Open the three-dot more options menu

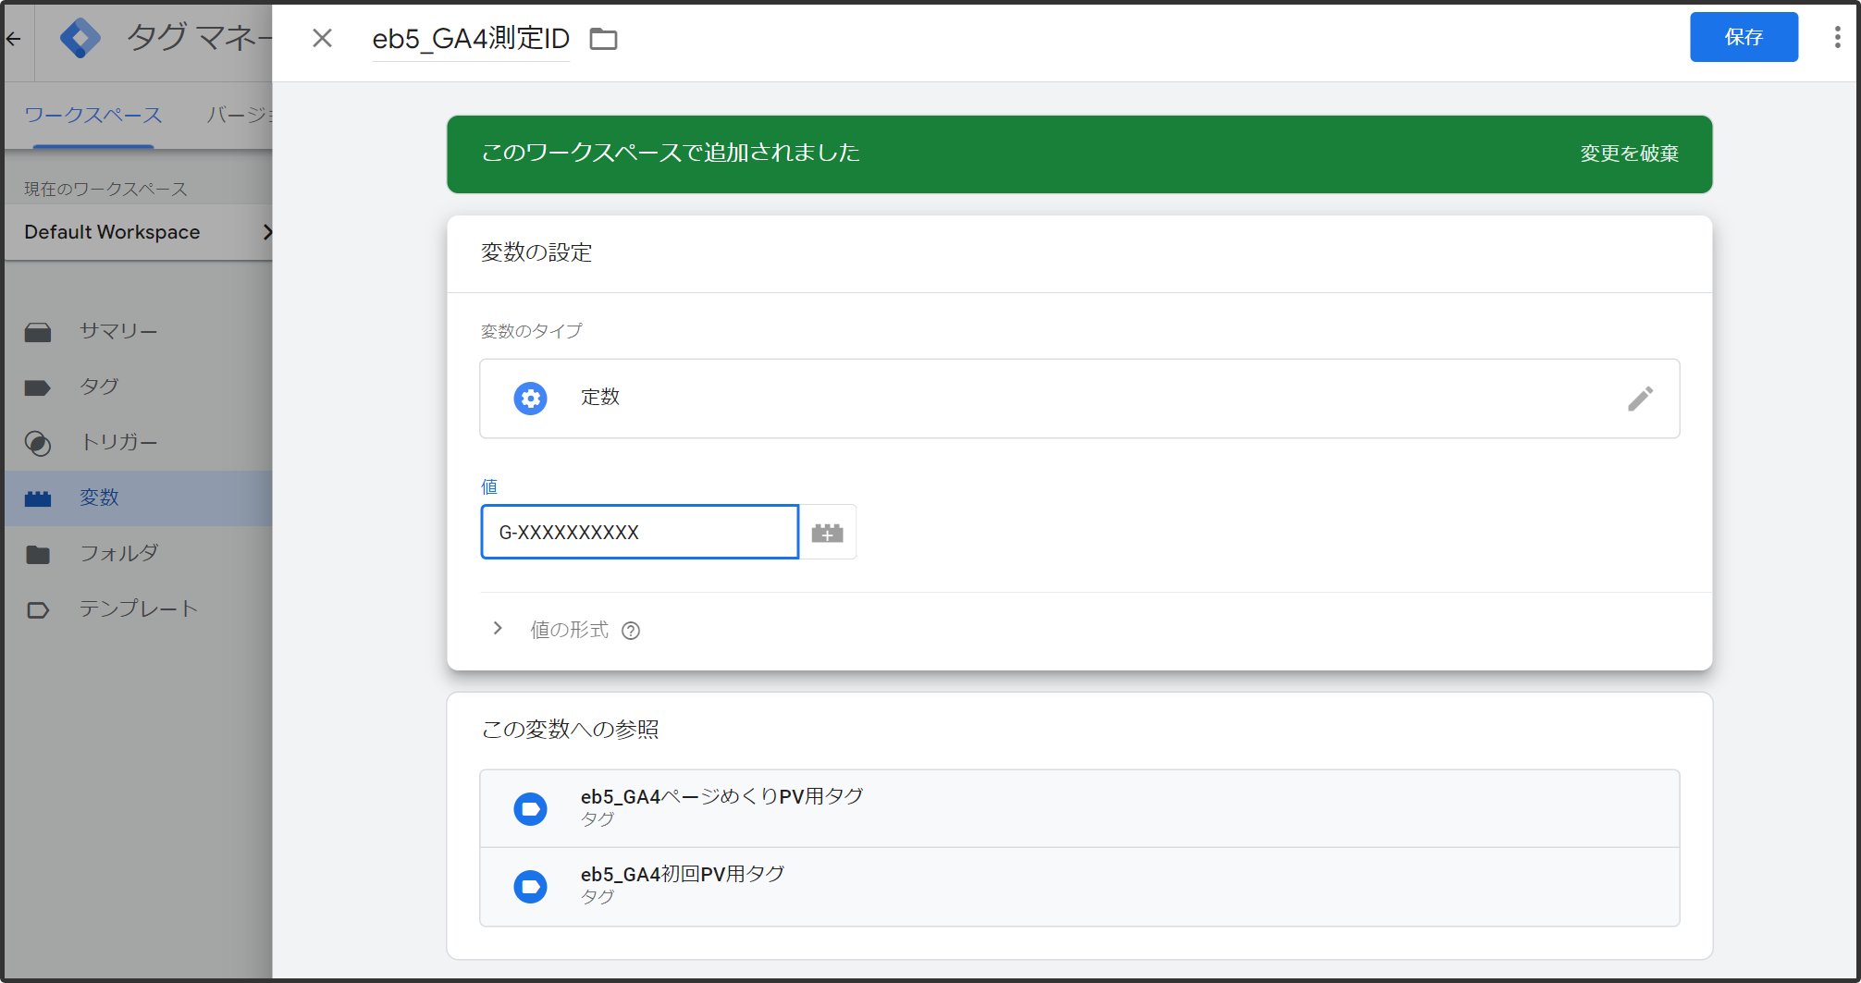pyautogui.click(x=1837, y=37)
